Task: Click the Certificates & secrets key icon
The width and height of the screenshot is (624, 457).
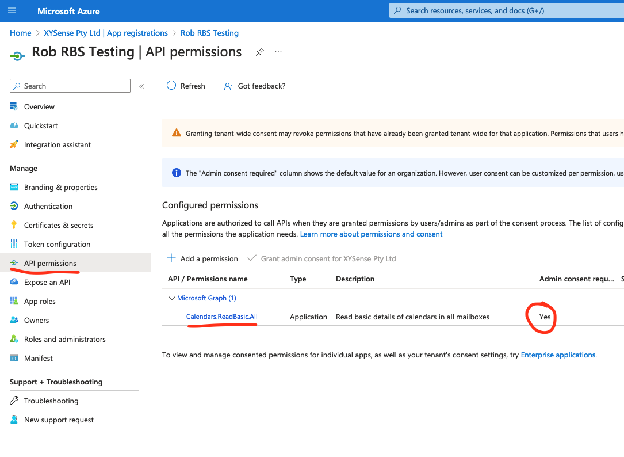Action: click(x=14, y=225)
